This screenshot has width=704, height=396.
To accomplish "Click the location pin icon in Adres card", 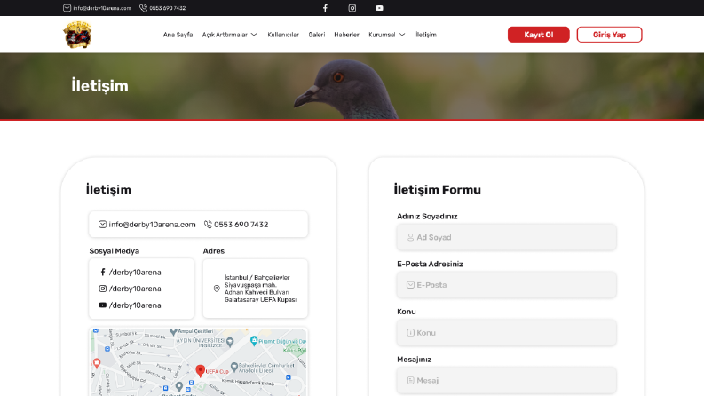I will 217,289.
